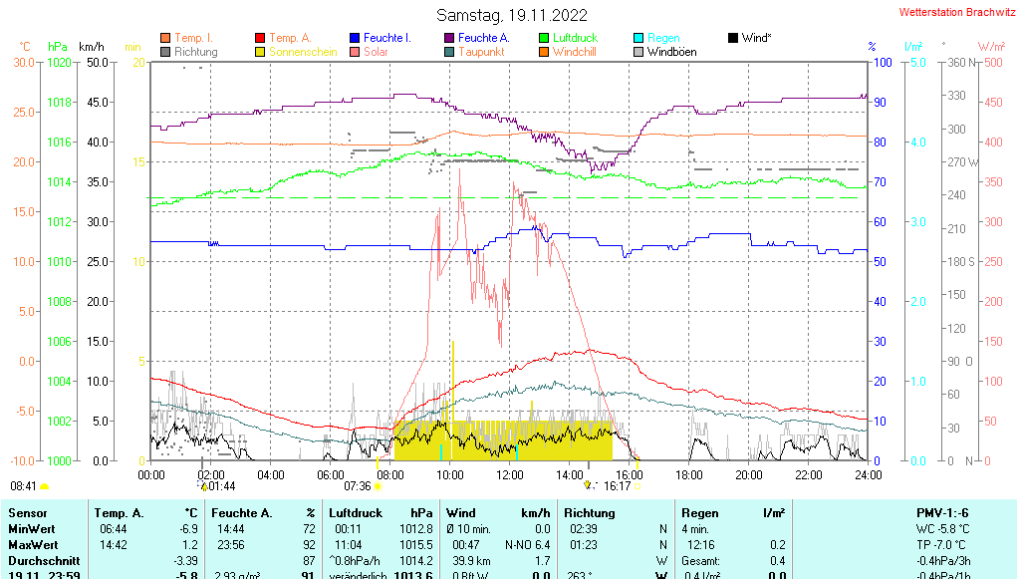Click the black Wind legend square
The height and width of the screenshot is (579, 1017).
(x=733, y=38)
